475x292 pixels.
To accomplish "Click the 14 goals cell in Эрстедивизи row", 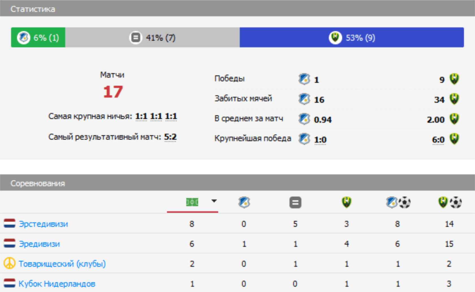I will coord(449,224).
